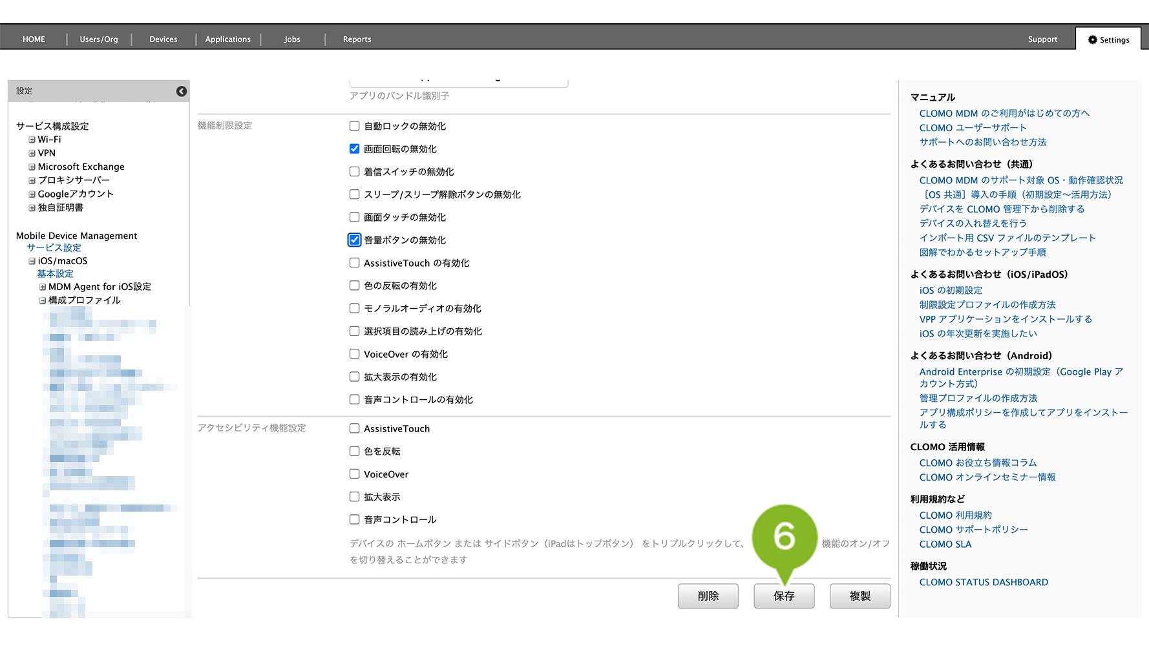Collapse the iOS/macOS tree node

tap(32, 261)
